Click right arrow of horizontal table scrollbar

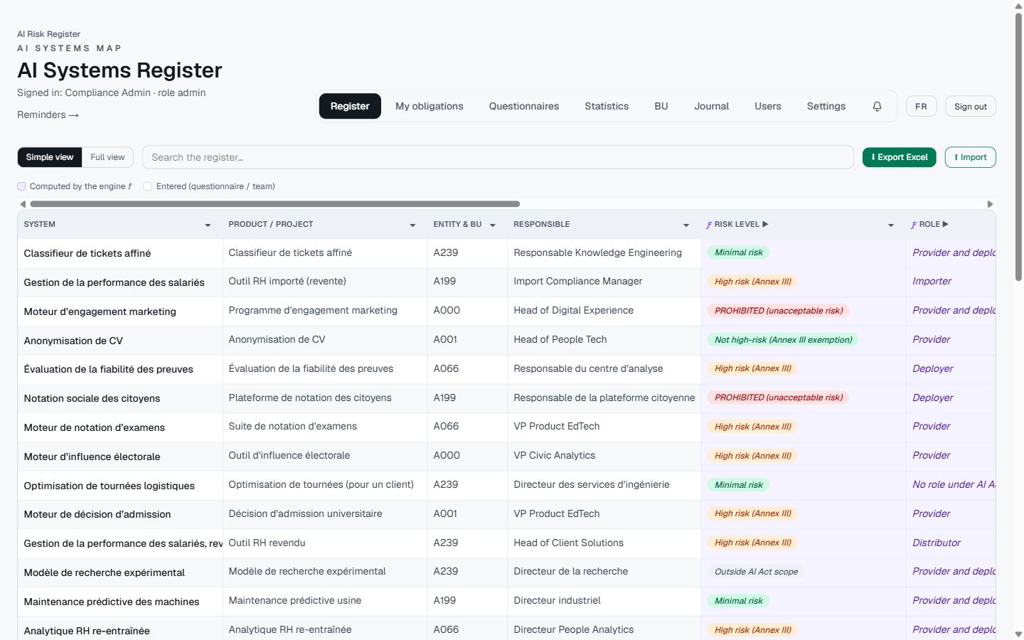(x=990, y=204)
